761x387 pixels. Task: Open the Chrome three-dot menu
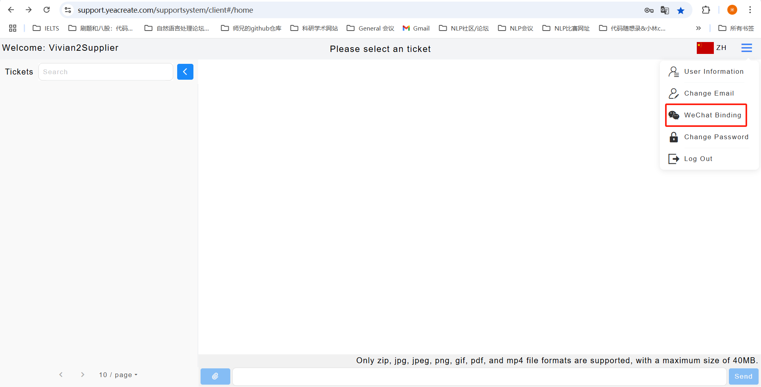(750, 10)
